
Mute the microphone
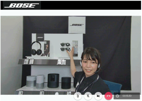pyautogui.click(x=88, y=96)
